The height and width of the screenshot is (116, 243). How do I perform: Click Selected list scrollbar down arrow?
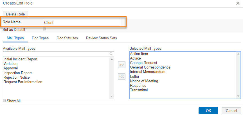click(238, 96)
